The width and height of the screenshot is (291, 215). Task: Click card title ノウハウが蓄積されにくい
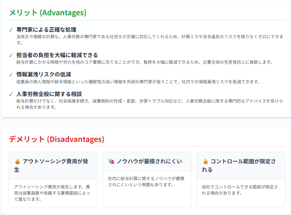click(150, 161)
